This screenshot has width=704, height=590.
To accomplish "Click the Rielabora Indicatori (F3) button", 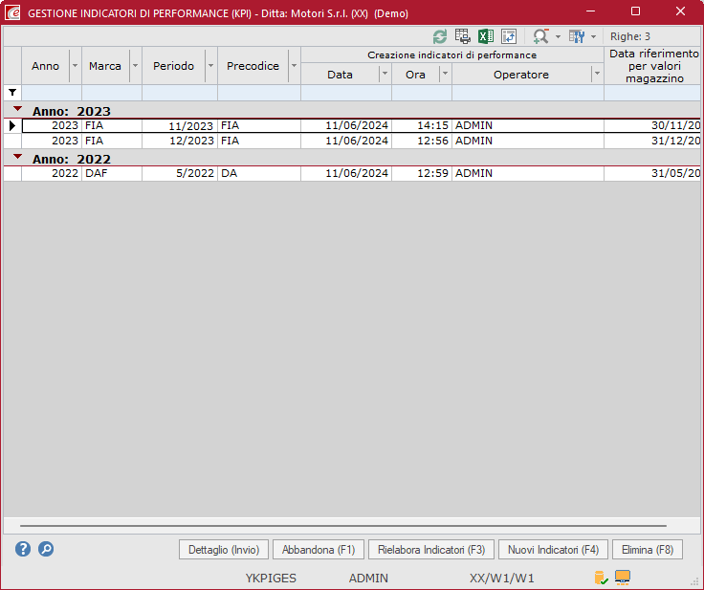I will 431,550.
